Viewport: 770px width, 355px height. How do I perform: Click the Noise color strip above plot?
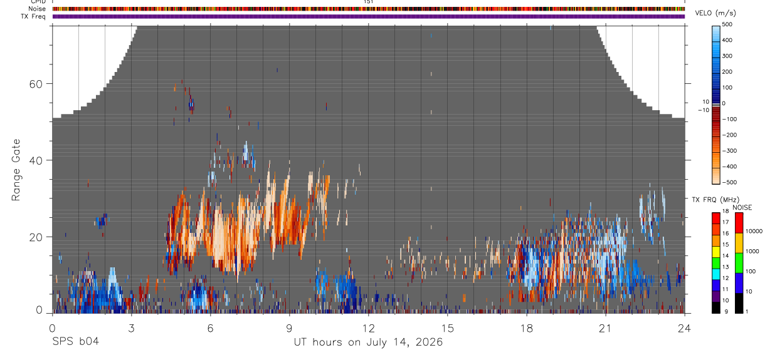tap(369, 9)
